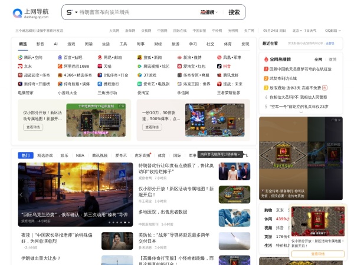Switch to the 游戏 category tab
This screenshot has height=265, width=354.
(x=71, y=44)
